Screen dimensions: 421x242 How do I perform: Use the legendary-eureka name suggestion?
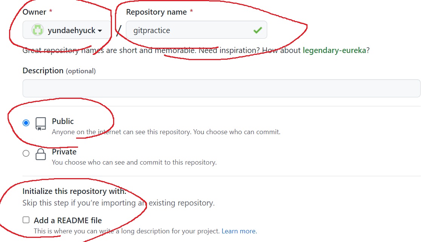(334, 50)
